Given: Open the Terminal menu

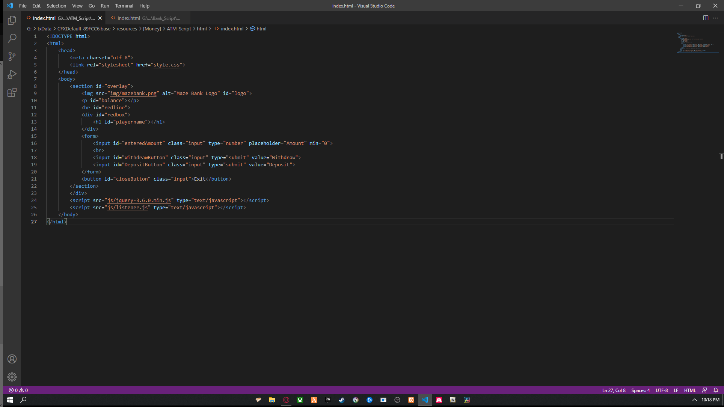Looking at the screenshot, I should [124, 6].
